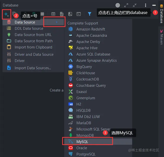Viewport: 164px width, 157px height.
Task: Expand the Data Source submenu arrow
Action: (56, 22)
